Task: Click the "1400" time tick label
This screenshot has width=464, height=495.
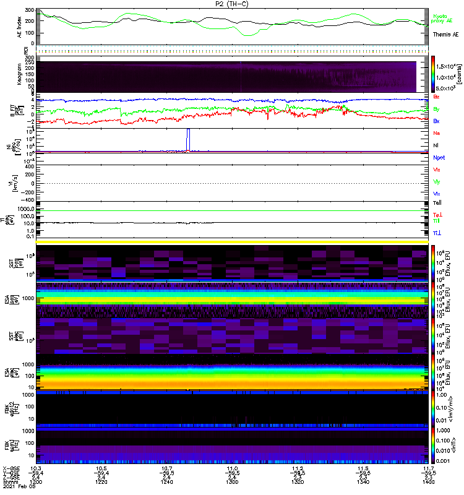Action: (428, 483)
